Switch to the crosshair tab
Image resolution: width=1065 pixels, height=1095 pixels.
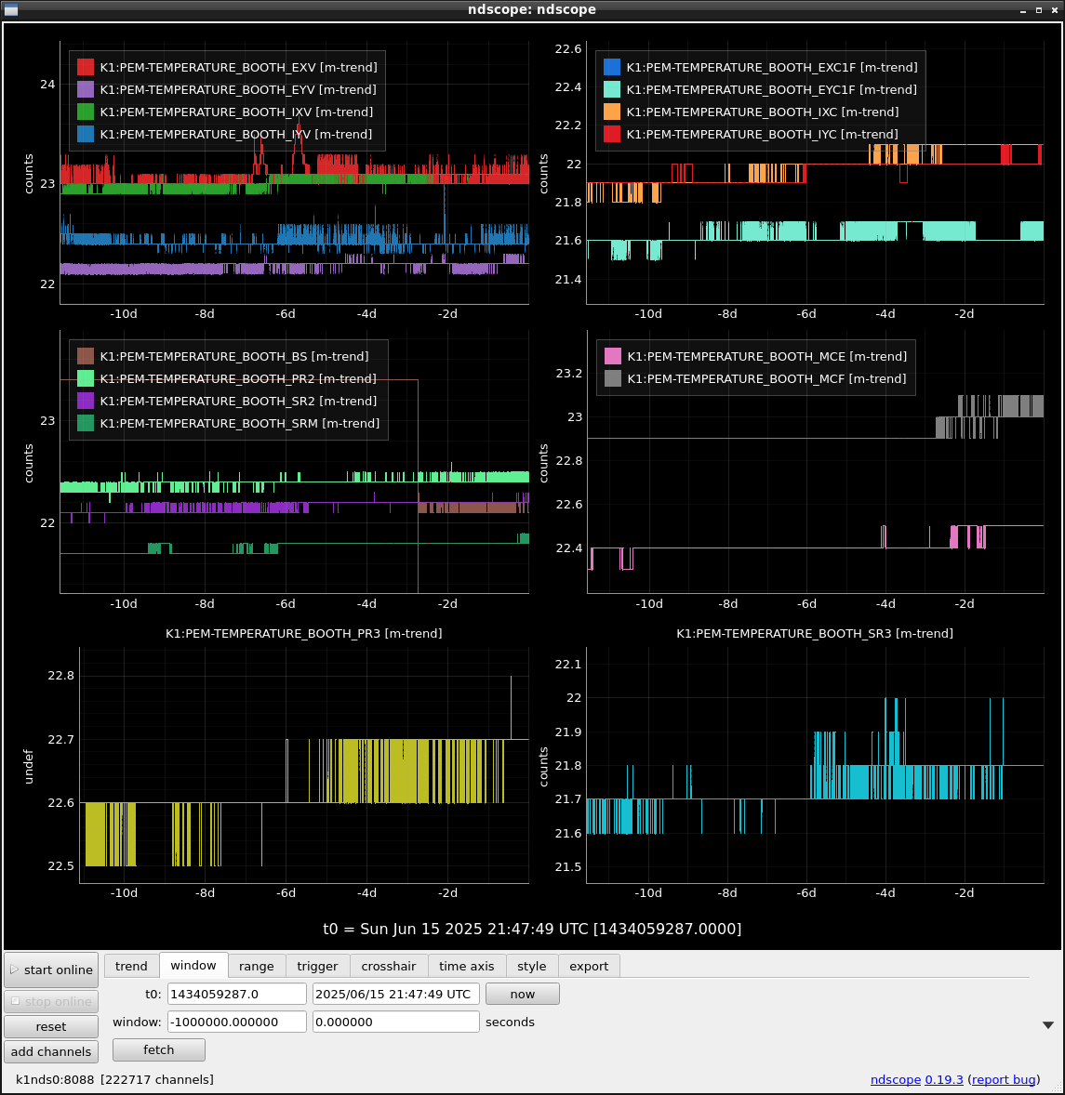click(389, 966)
